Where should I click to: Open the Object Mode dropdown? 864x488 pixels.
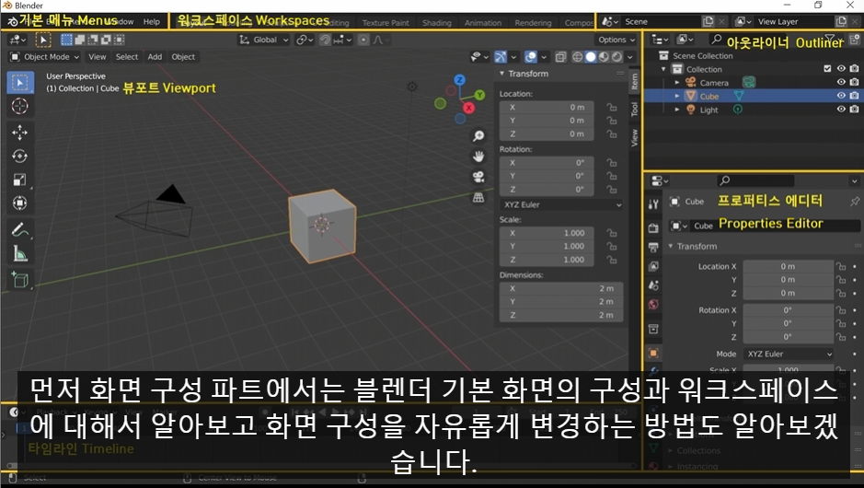point(45,57)
